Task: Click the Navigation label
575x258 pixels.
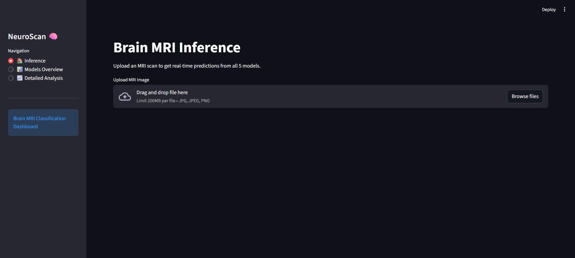Action: tap(19, 51)
